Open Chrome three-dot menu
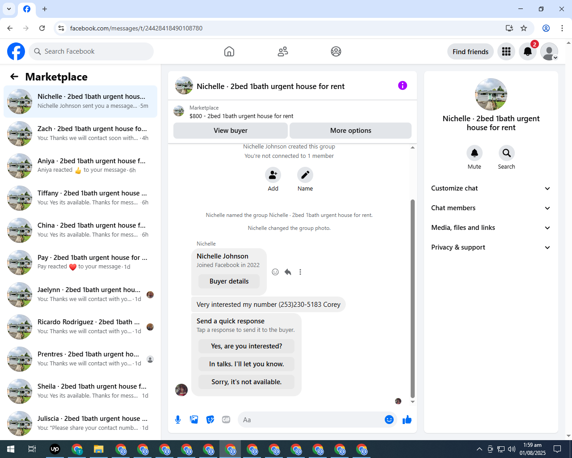 pos(562,28)
